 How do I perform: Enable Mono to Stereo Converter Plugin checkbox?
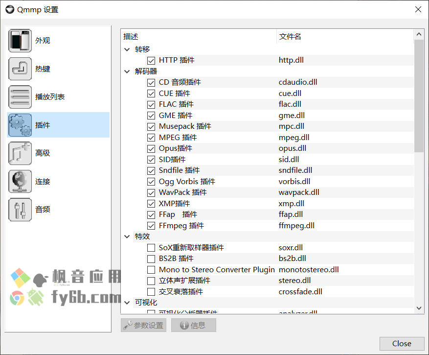click(151, 270)
